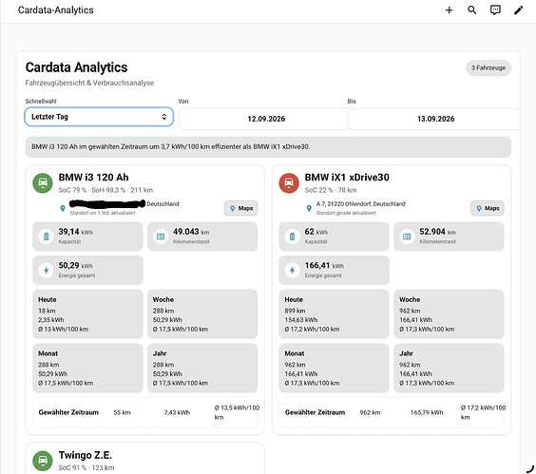
Task: Click battery icon in 62 kWh tile
Action: point(293,237)
